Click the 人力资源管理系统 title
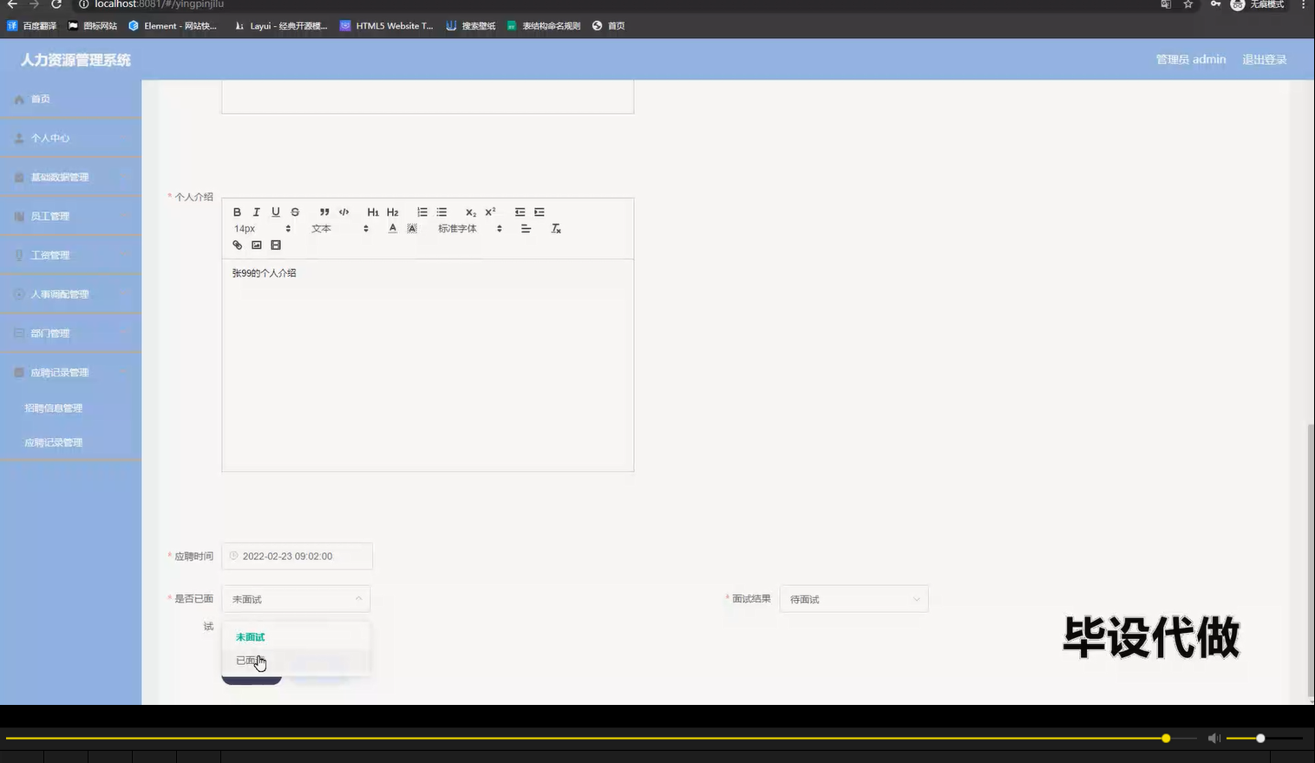The height and width of the screenshot is (763, 1315). [x=75, y=60]
